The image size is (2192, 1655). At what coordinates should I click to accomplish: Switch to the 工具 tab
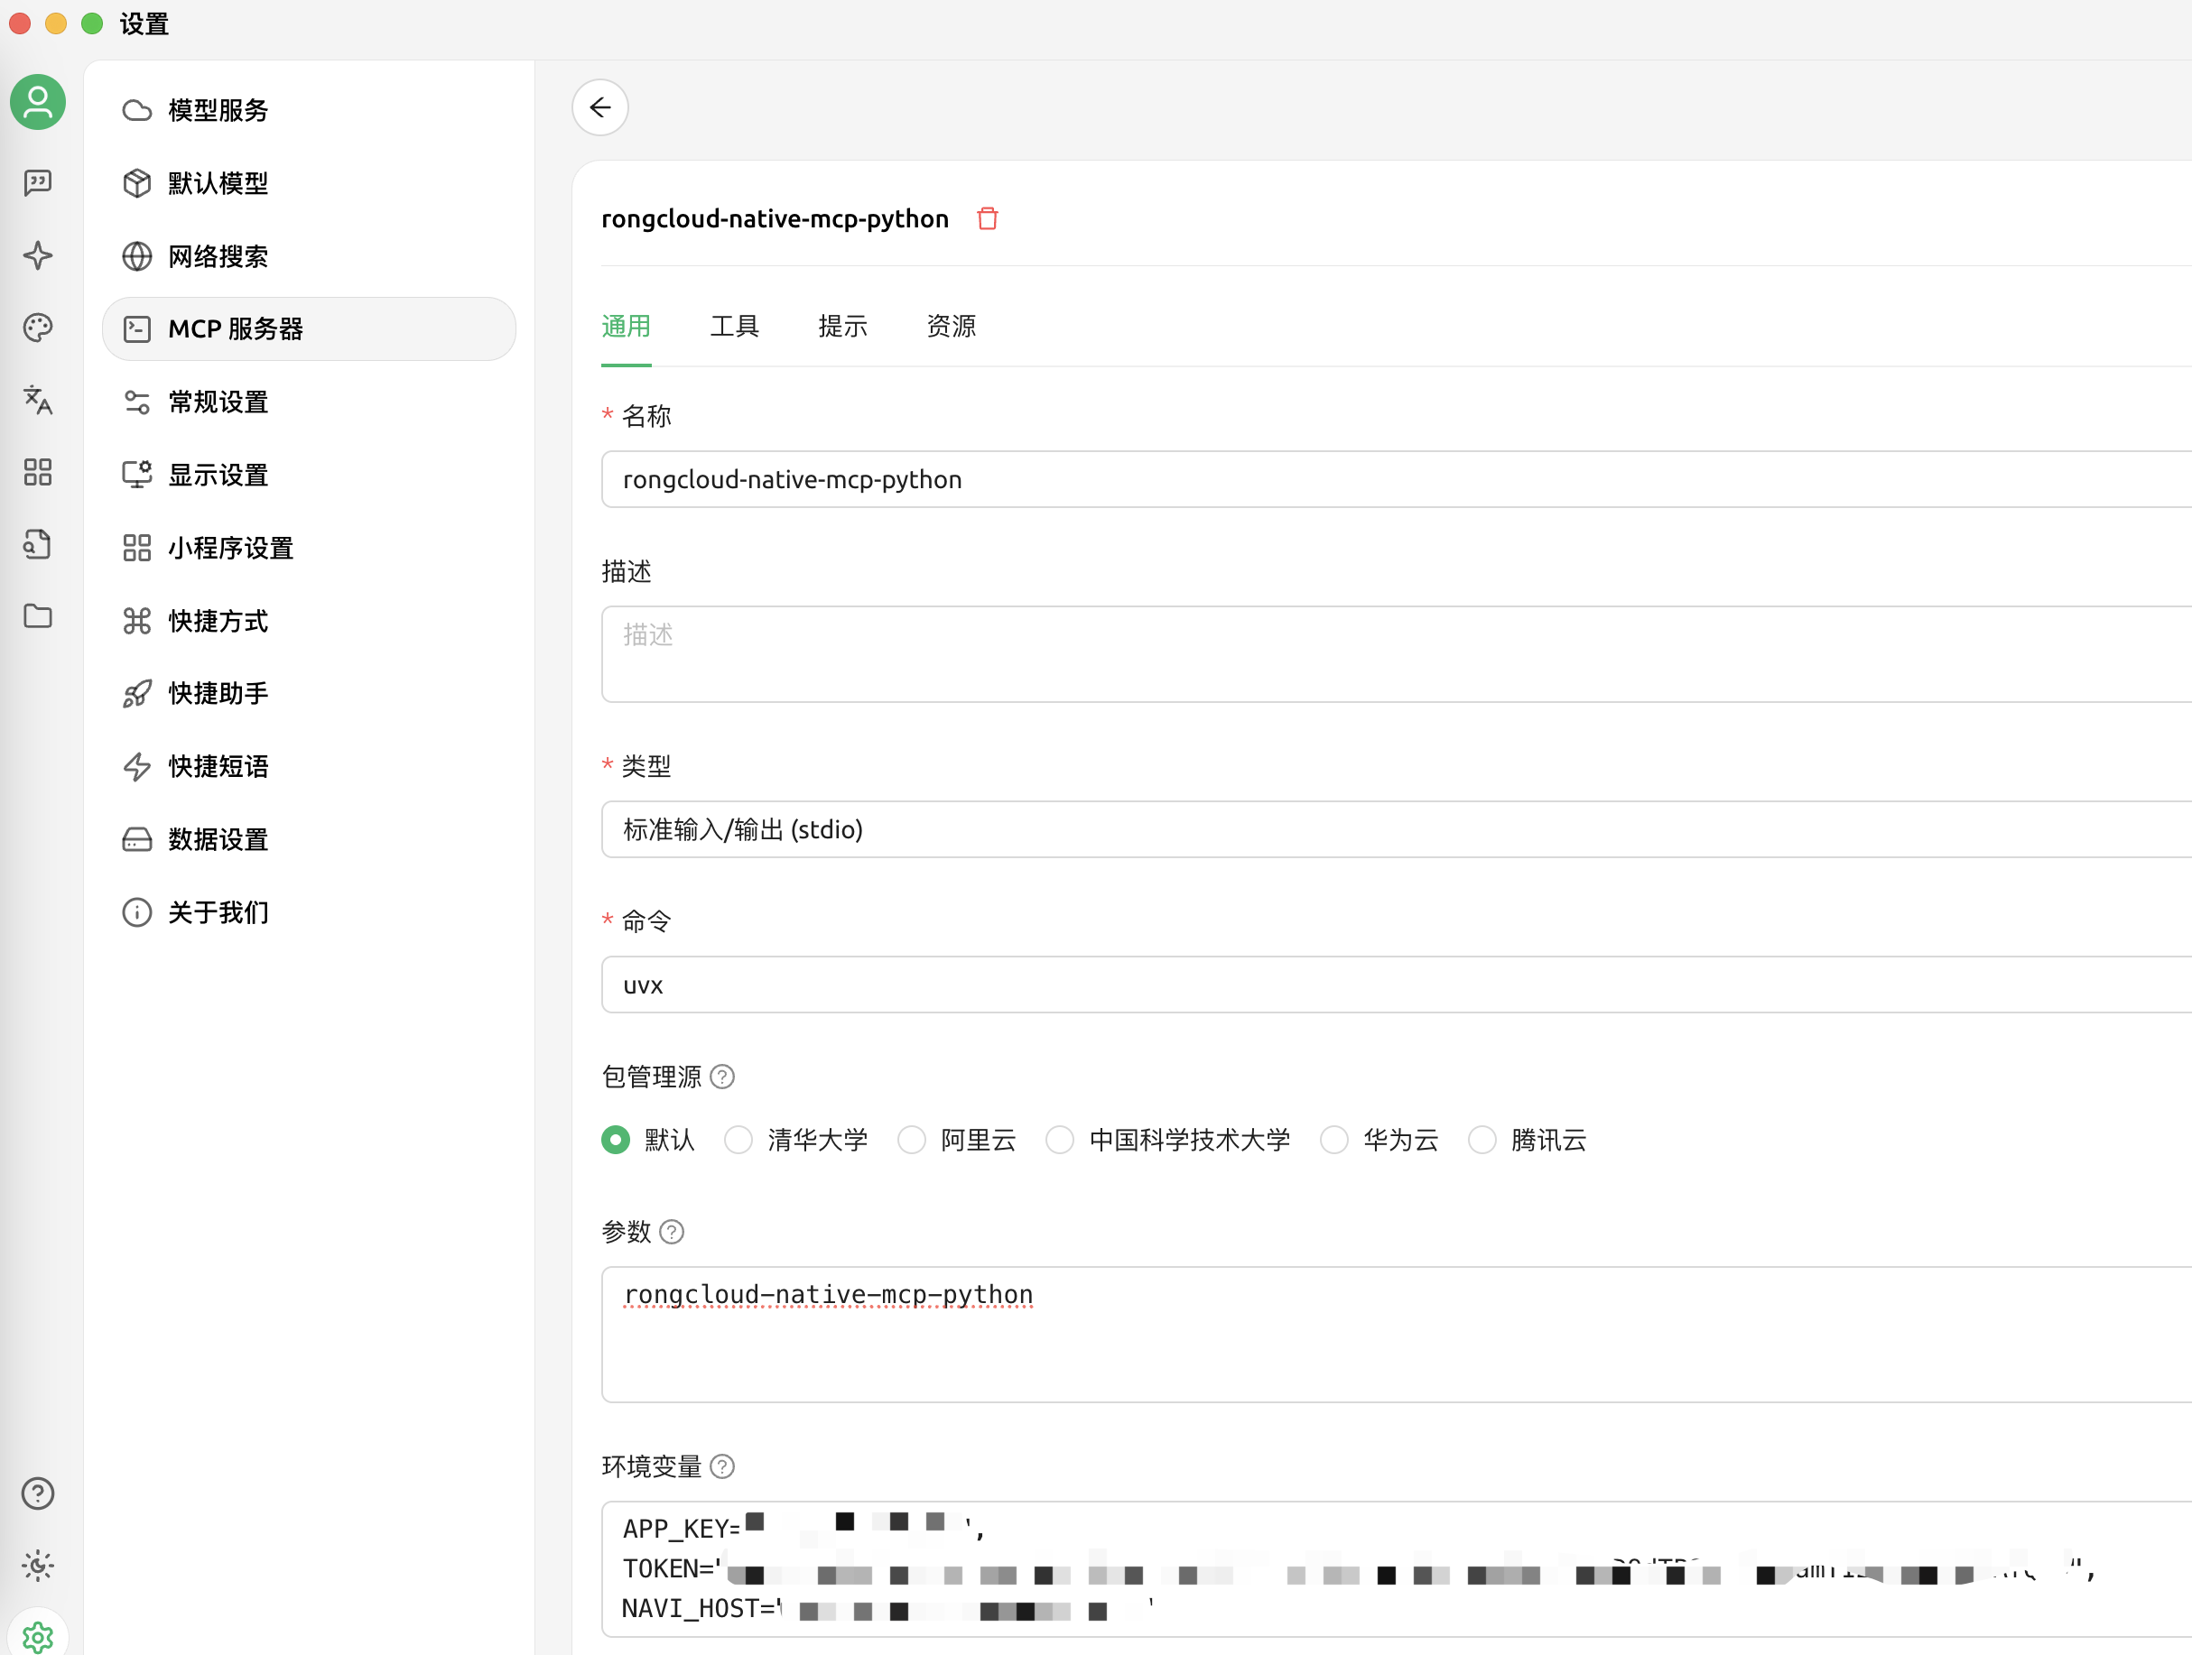(734, 326)
